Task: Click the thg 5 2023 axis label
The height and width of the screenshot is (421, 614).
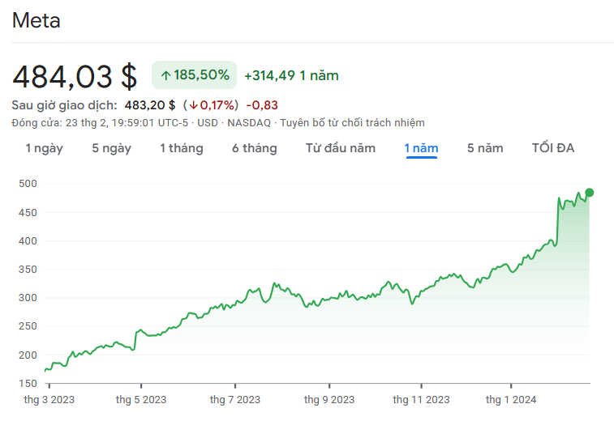Action: coord(141,399)
